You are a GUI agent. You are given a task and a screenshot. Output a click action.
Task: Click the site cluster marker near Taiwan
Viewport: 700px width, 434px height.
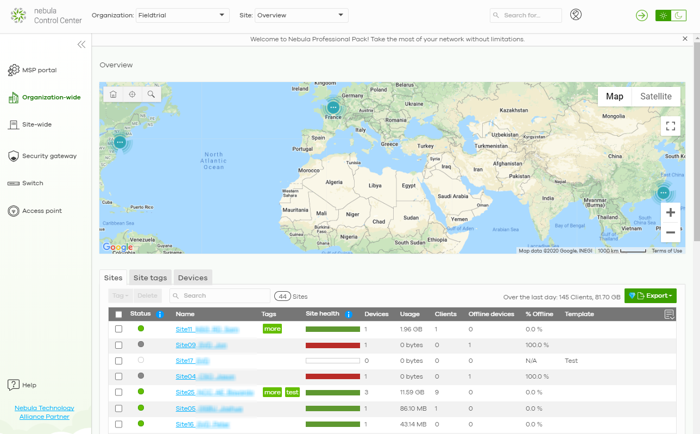tap(663, 192)
